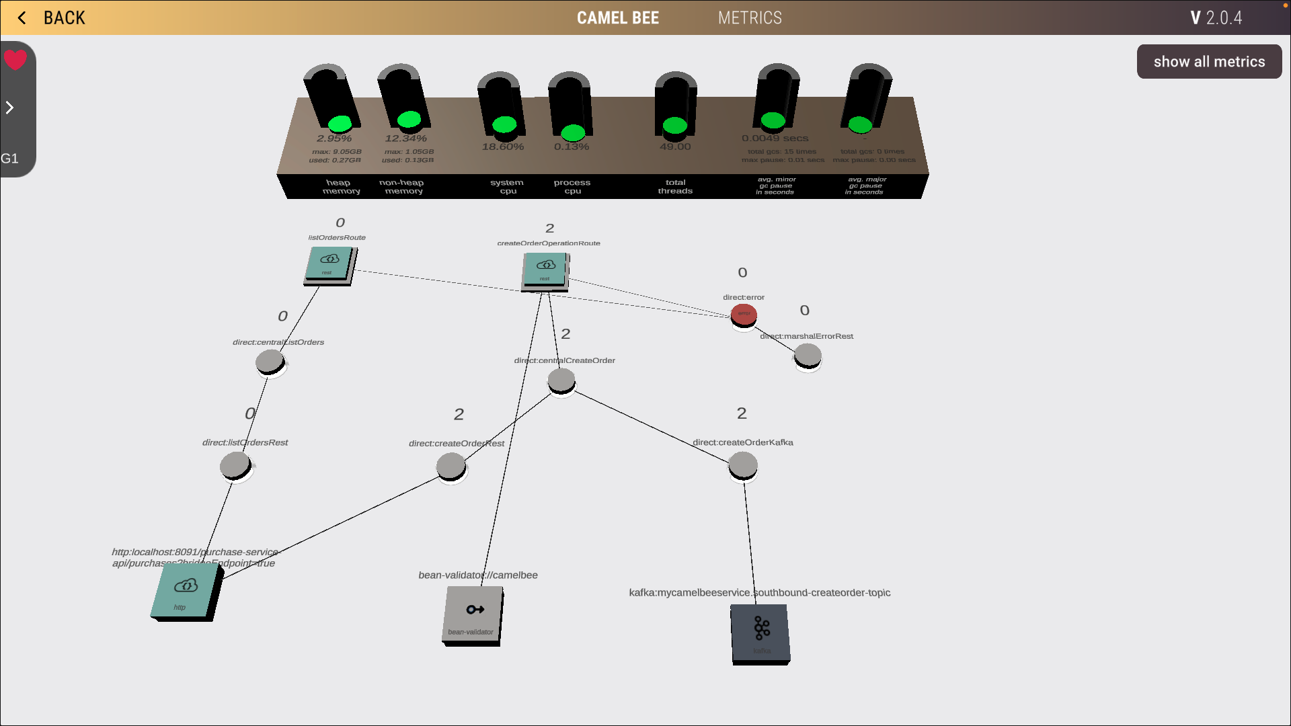Image resolution: width=1291 pixels, height=726 pixels.
Task: Click the heart icon in the sidebar
Action: point(15,60)
